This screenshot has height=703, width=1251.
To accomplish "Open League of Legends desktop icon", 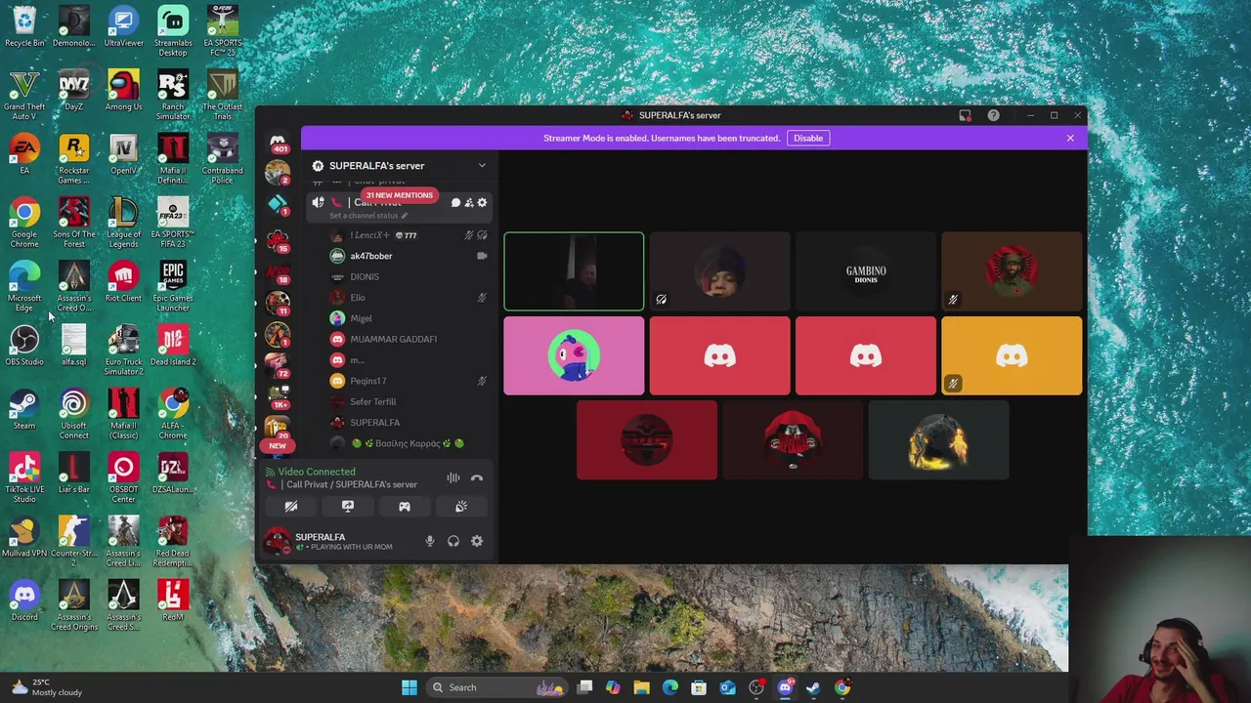I will [123, 224].
